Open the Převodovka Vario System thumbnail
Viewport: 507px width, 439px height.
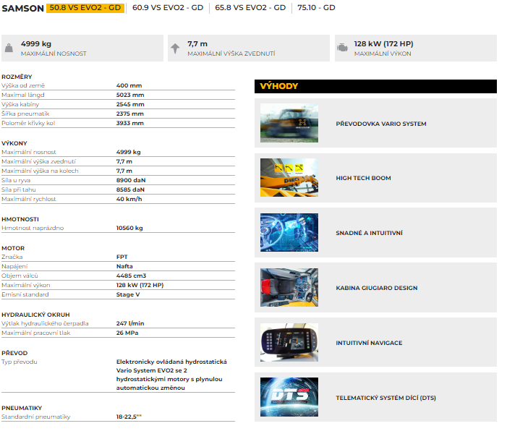(289, 123)
